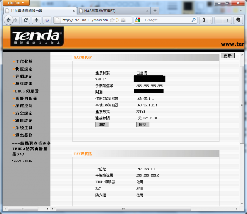Screen dimensions: 247x214
Task: Click the 已連接 status value
Action: [x=142, y=73]
